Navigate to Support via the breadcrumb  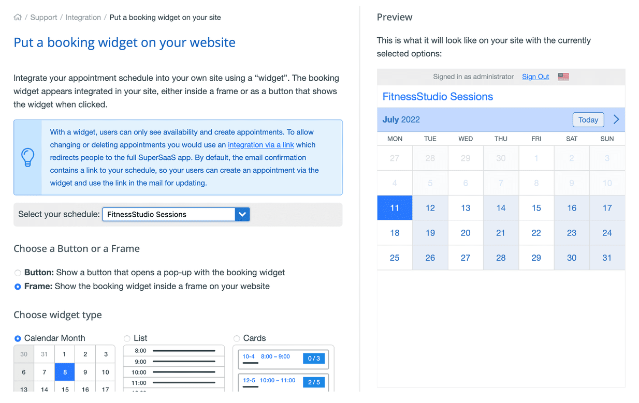pos(43,17)
